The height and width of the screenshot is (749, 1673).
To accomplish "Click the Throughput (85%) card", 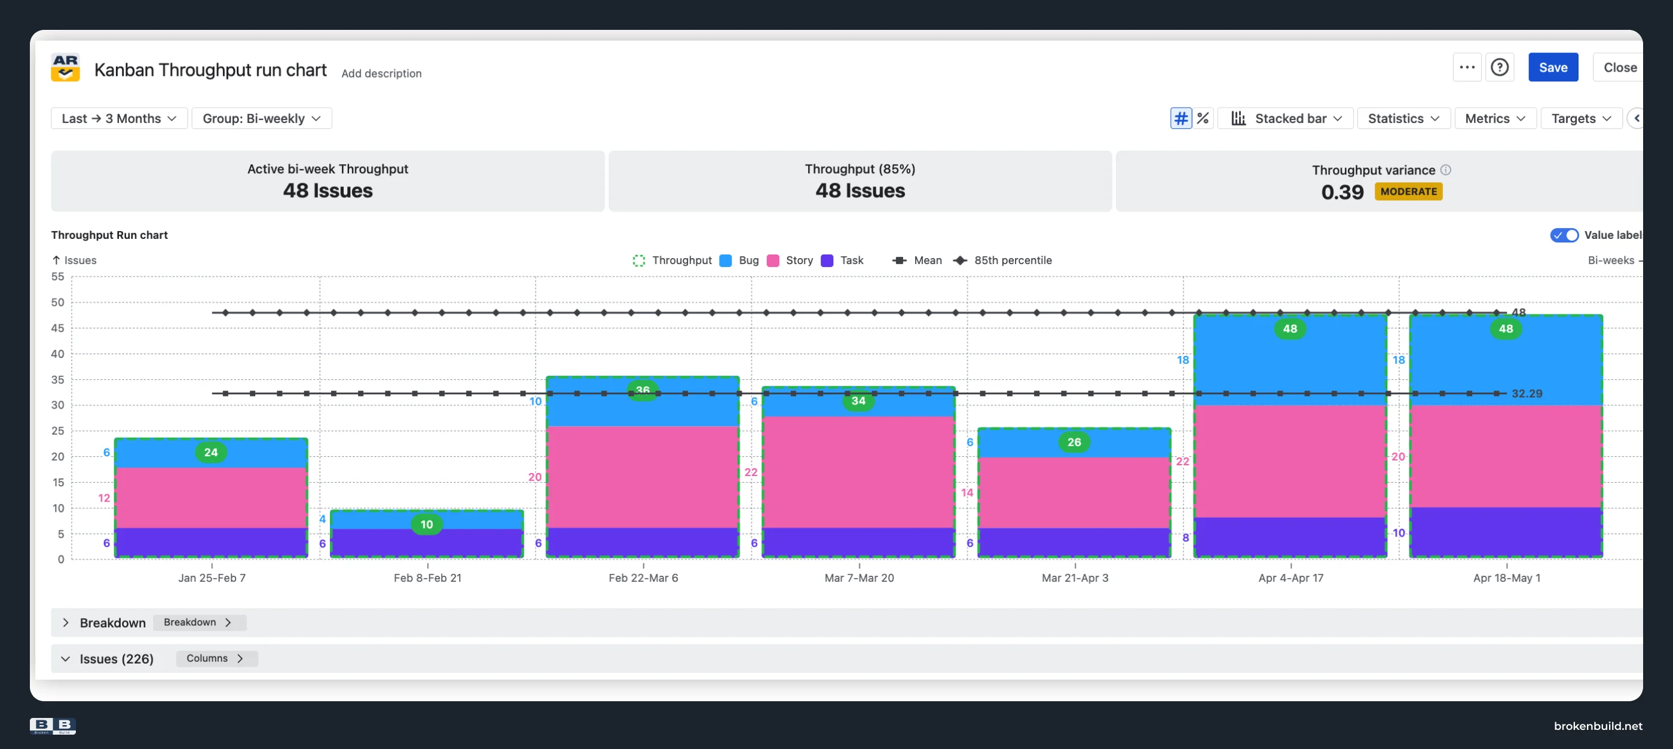I will point(860,181).
